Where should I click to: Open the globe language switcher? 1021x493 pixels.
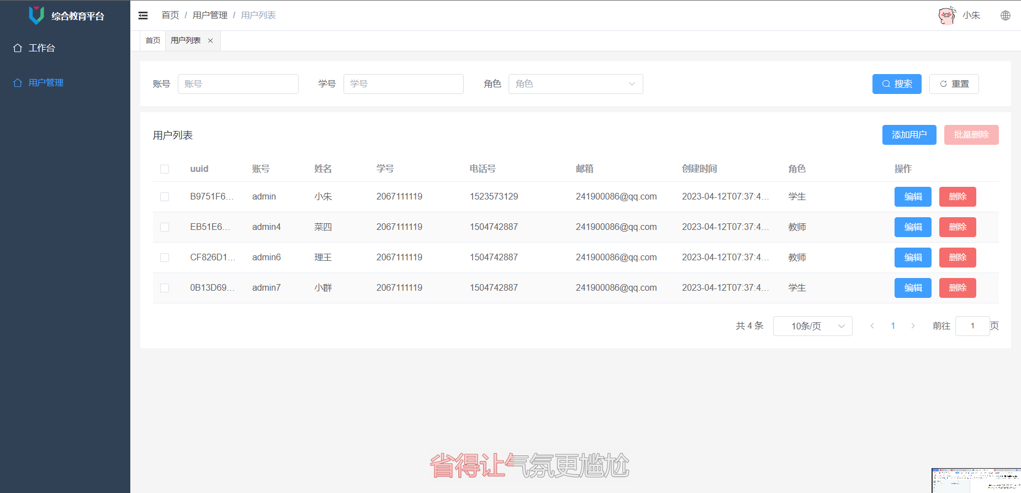1006,15
